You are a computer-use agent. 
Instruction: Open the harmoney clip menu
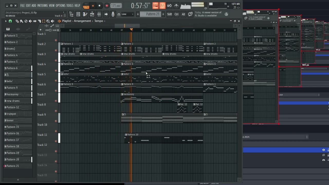click(x=122, y=94)
